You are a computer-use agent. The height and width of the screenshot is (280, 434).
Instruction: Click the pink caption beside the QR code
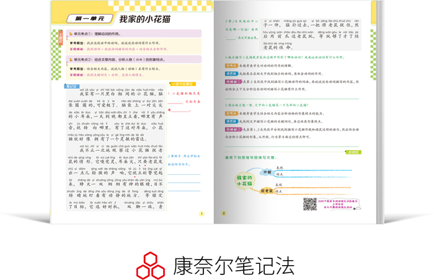point(338,204)
